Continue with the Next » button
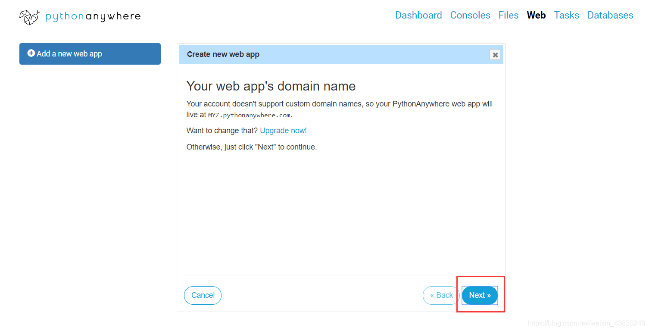The height and width of the screenshot is (331, 649). [x=480, y=295]
